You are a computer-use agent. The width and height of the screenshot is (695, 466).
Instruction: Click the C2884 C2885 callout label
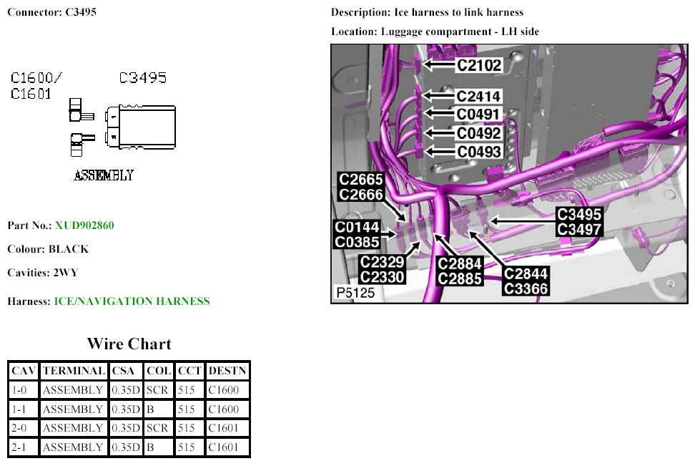460,271
